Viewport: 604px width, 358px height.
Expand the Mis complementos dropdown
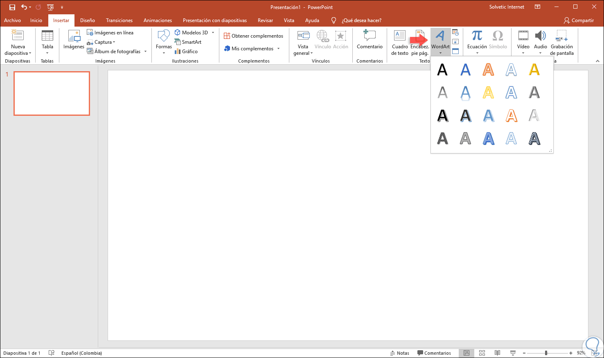pos(279,49)
